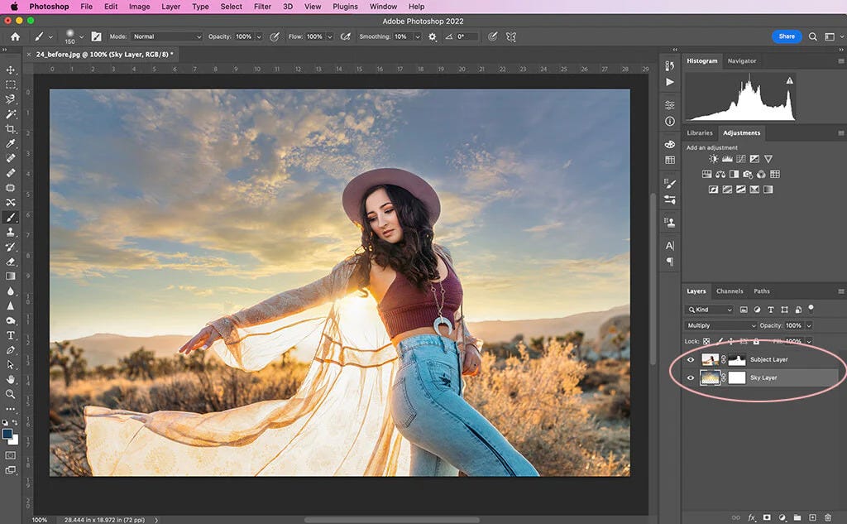Select the Brush tool in the toolbar
Image resolution: width=847 pixels, height=524 pixels.
(x=11, y=217)
